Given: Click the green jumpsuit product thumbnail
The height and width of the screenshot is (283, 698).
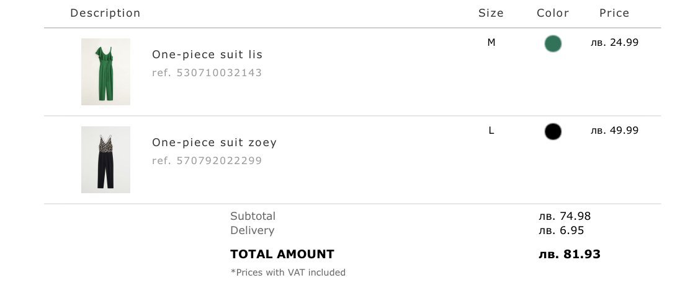Looking at the screenshot, I should pyautogui.click(x=105, y=72).
